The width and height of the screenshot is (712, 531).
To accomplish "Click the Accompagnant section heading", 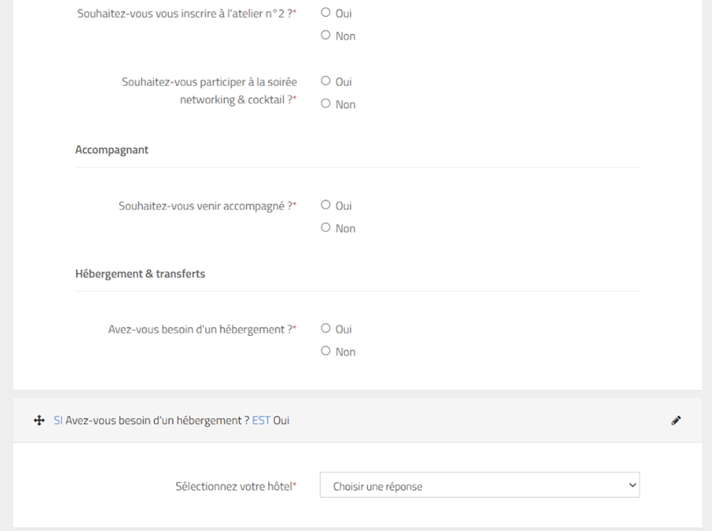I will pos(112,150).
